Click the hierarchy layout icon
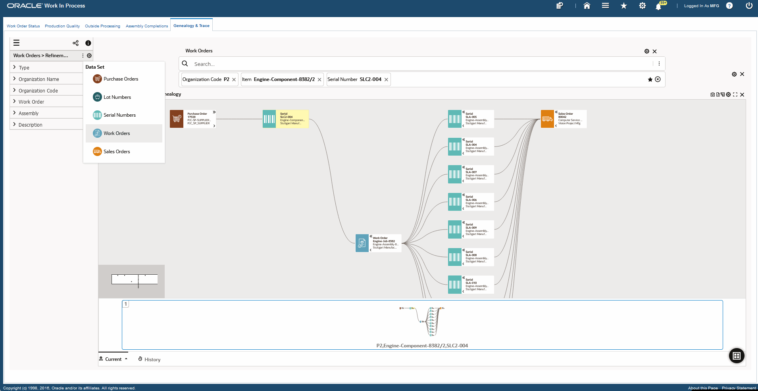The height and width of the screenshot is (391, 758). point(723,94)
